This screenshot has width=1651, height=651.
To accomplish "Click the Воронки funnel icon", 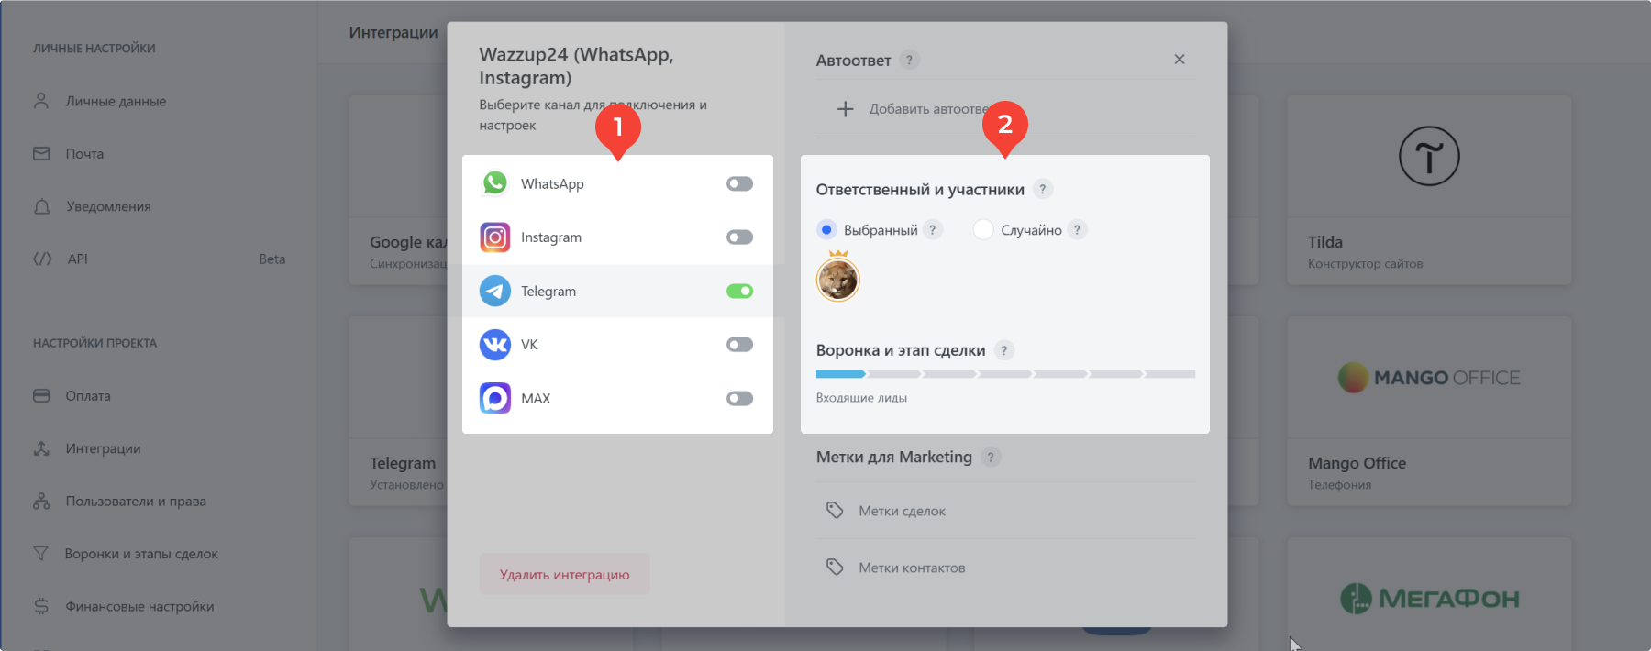I will click(x=40, y=554).
